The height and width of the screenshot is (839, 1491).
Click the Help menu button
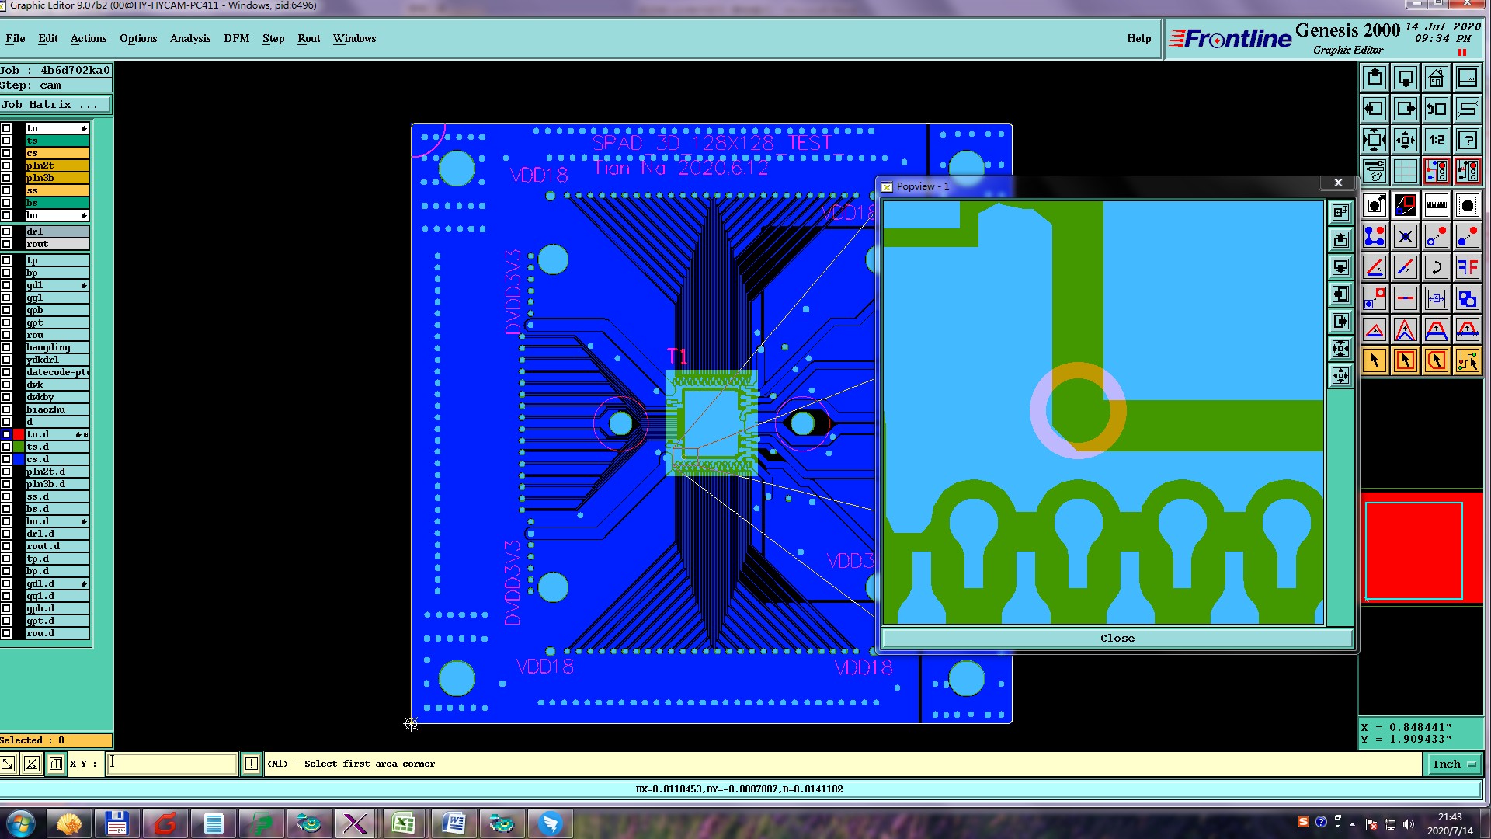click(1138, 38)
